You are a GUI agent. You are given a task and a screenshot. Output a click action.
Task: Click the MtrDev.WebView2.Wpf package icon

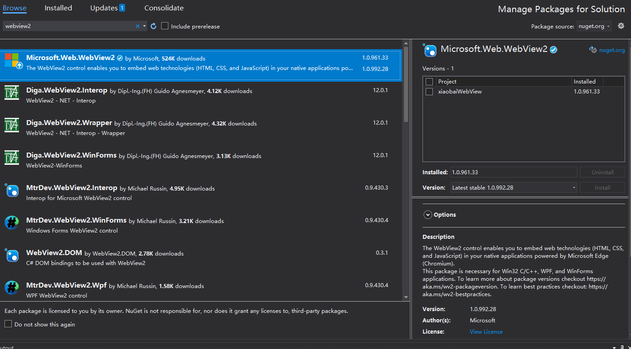(12, 288)
